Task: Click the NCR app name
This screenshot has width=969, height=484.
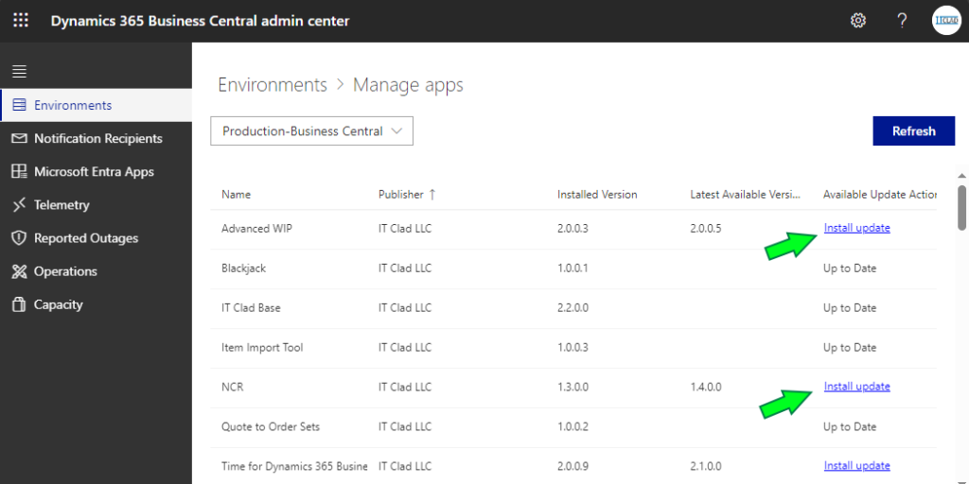Action: pyautogui.click(x=232, y=387)
